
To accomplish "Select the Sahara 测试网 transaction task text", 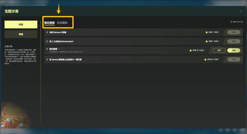I will click(65, 60).
